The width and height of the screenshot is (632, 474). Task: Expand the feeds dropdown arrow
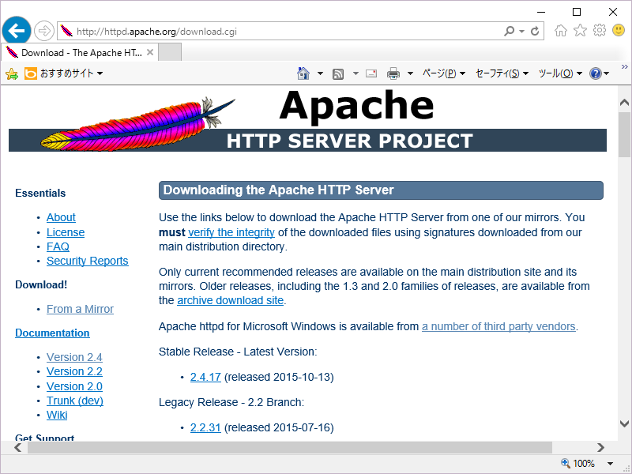pyautogui.click(x=355, y=73)
